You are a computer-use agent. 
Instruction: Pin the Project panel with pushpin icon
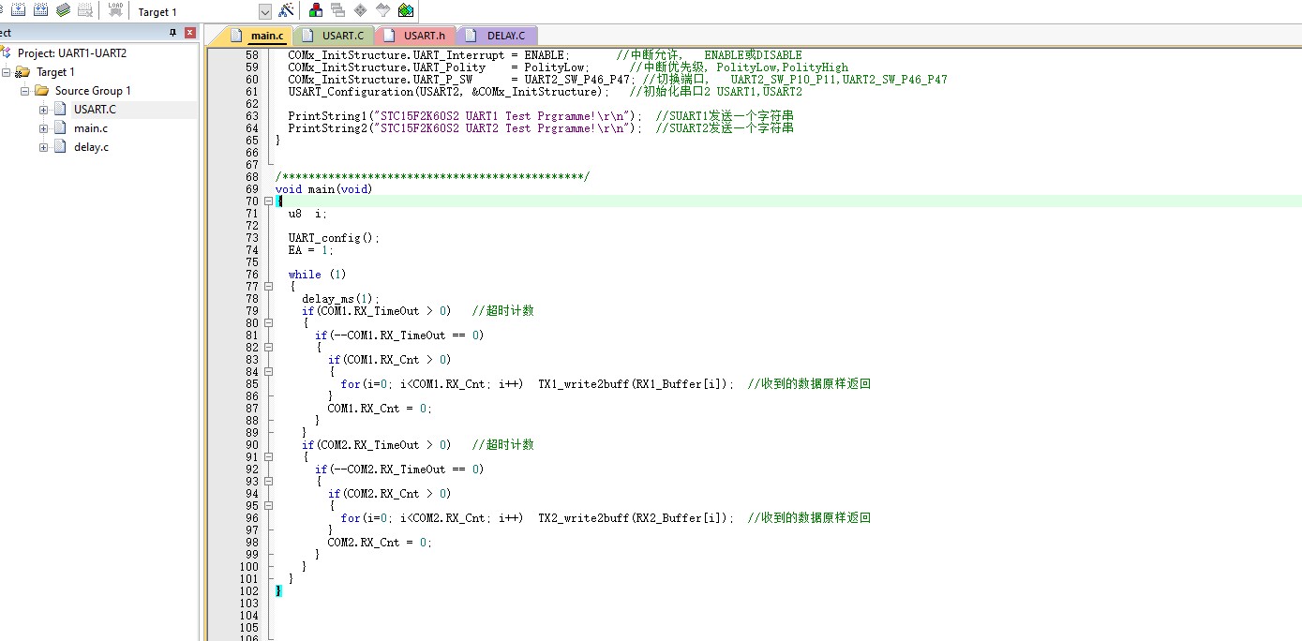172,32
